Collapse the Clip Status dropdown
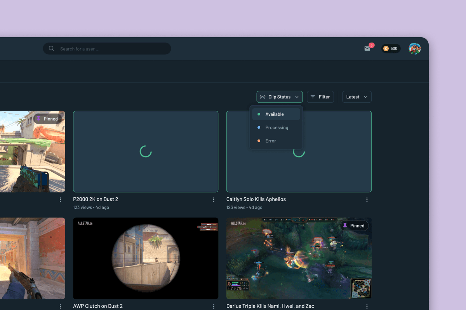The height and width of the screenshot is (310, 466). (x=280, y=97)
